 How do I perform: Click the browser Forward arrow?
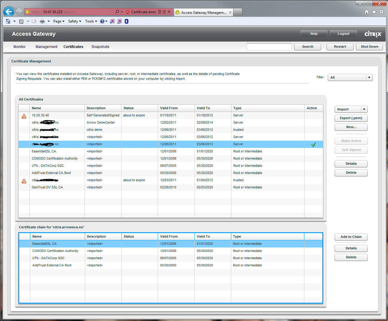click(19, 12)
